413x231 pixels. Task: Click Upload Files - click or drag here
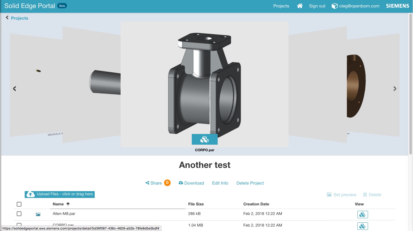click(60, 194)
